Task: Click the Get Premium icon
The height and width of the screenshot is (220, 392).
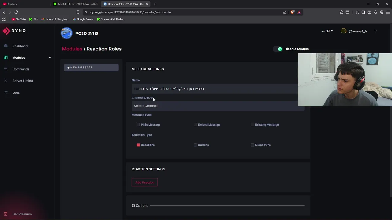Action: pos(6,214)
